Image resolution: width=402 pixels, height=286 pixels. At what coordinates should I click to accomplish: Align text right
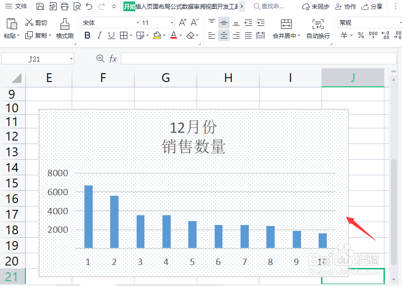click(236, 36)
